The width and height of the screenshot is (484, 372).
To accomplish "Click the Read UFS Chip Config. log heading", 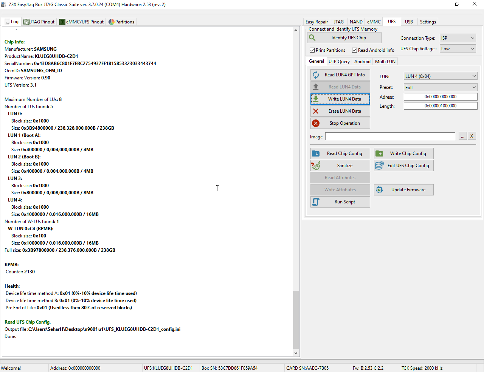I will (x=28, y=322).
